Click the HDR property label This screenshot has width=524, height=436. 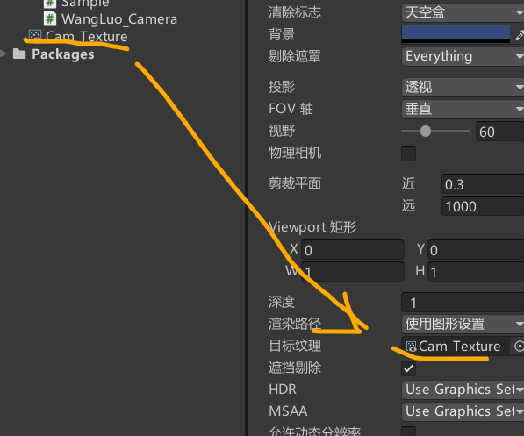point(283,390)
